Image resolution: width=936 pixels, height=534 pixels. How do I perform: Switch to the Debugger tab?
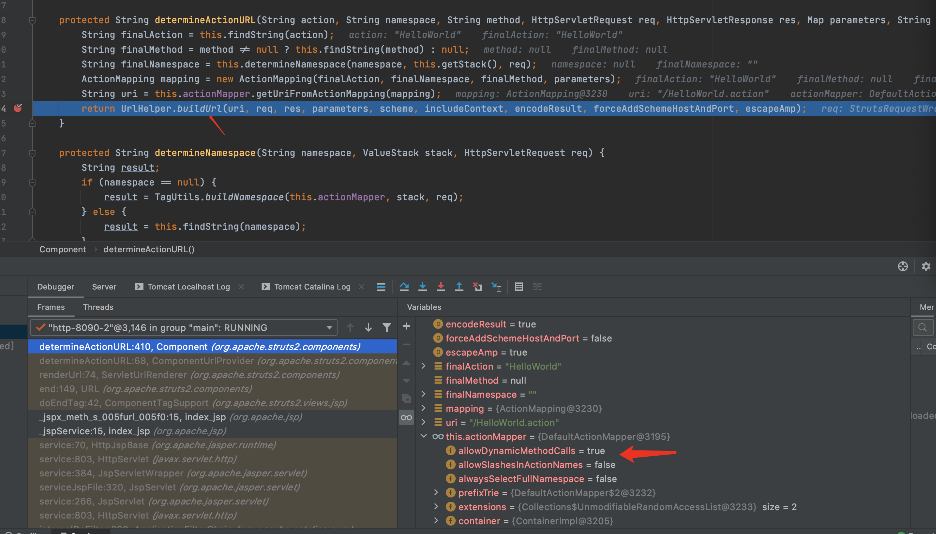(x=56, y=287)
